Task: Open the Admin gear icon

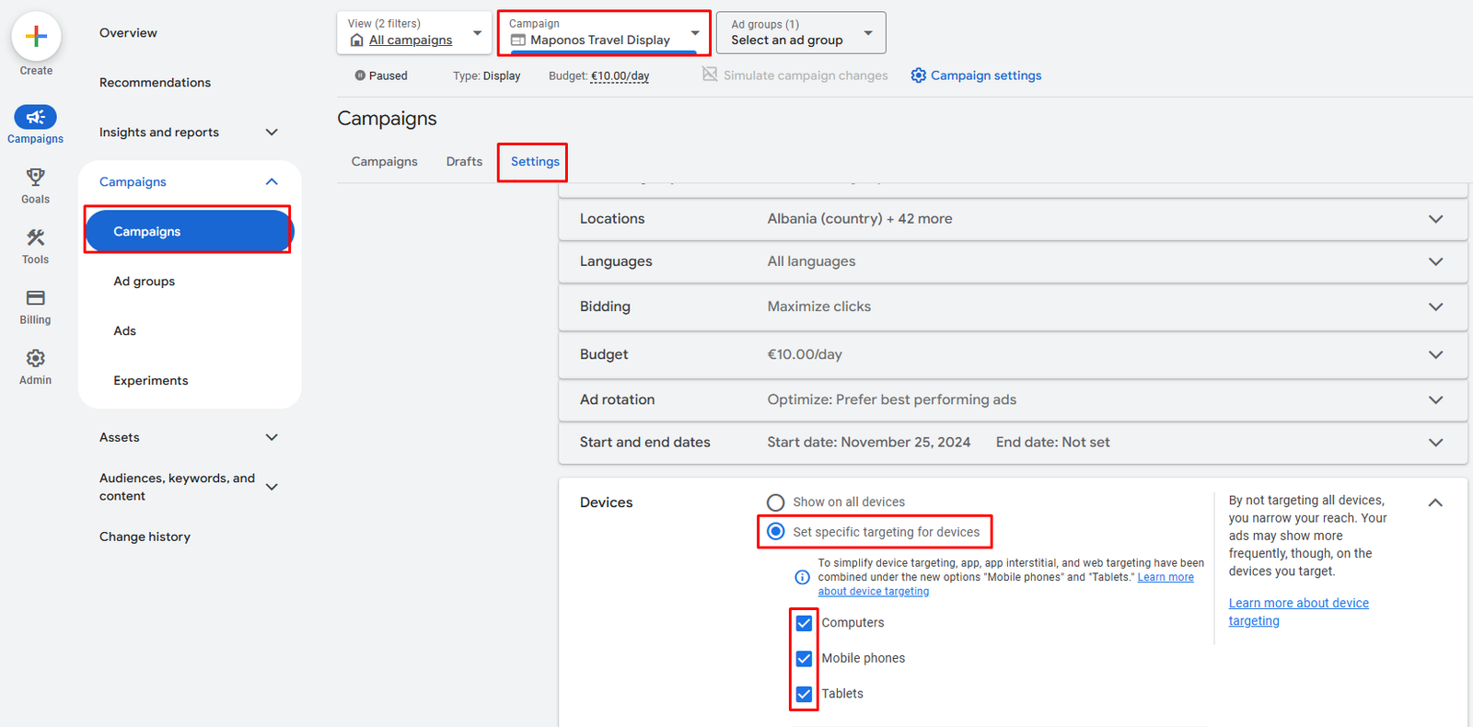Action: pyautogui.click(x=35, y=358)
